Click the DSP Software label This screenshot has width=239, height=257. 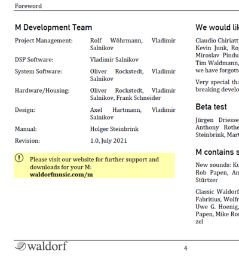(x=34, y=60)
